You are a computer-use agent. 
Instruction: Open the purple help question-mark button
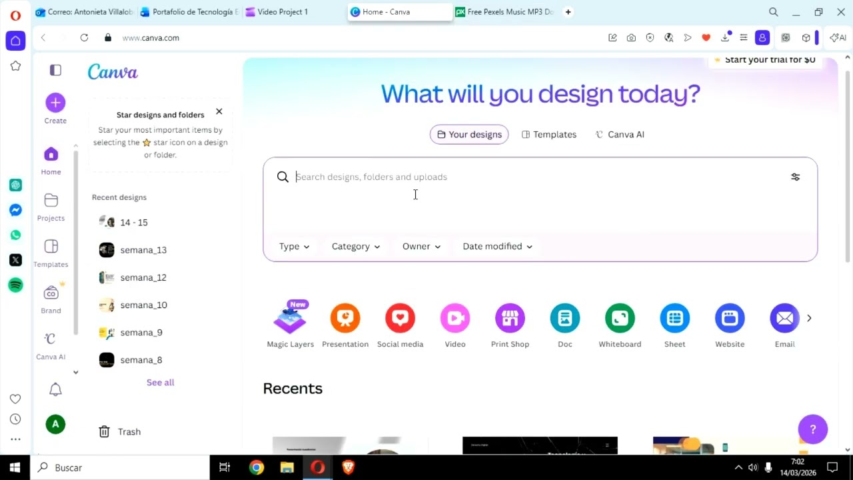coord(813,429)
